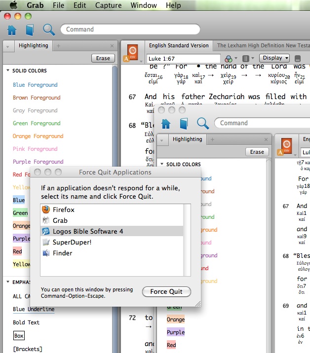The height and width of the screenshot is (353, 310).
Task: Apply the Red highlight in the main window
Action: (x=17, y=251)
